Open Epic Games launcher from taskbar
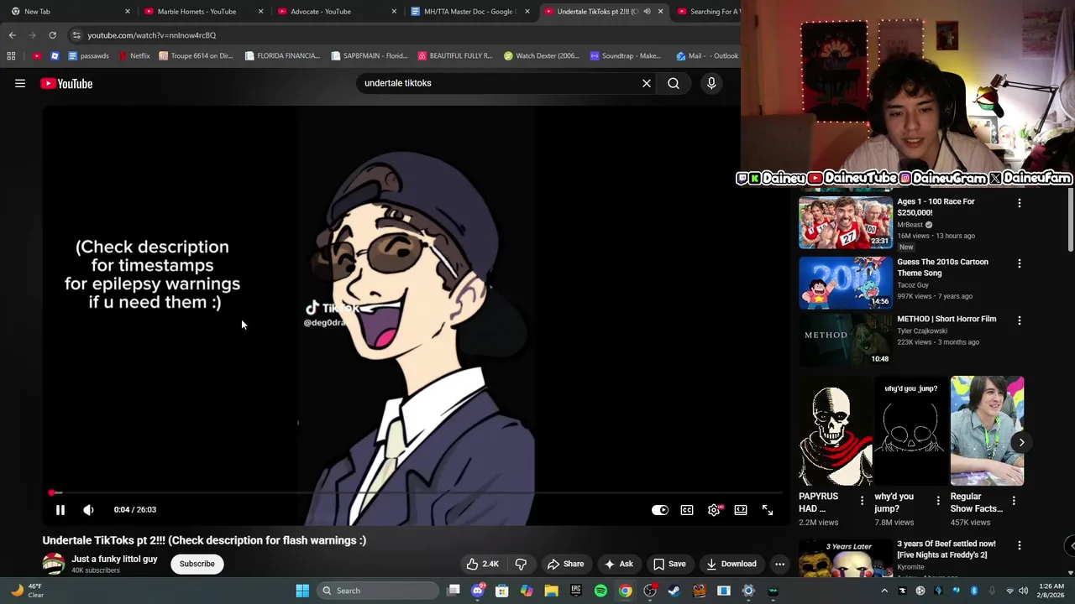 coord(576,591)
